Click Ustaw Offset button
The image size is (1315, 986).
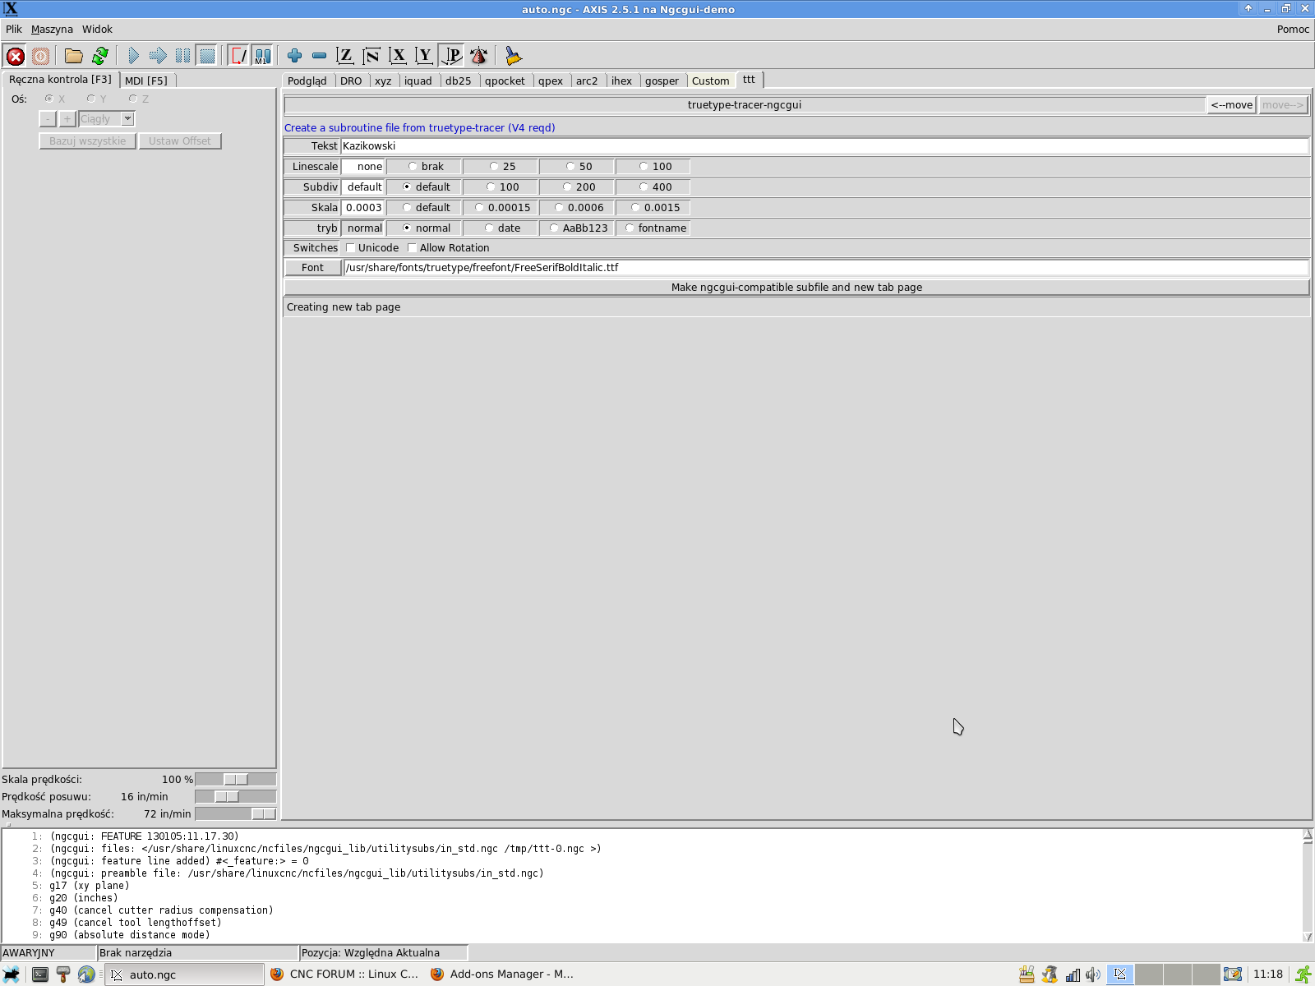tap(180, 141)
